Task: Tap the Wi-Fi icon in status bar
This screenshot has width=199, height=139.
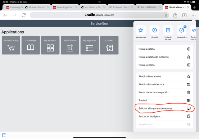Action: 185,2
